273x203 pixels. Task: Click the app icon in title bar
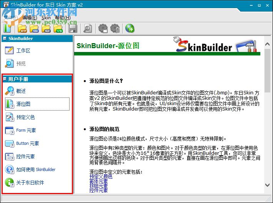tap(6, 4)
